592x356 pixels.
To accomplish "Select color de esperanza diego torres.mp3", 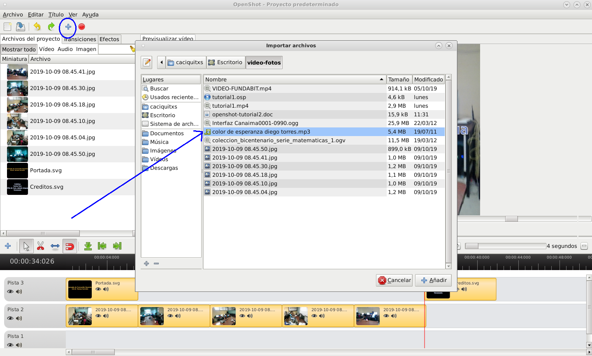I will coord(324,132).
